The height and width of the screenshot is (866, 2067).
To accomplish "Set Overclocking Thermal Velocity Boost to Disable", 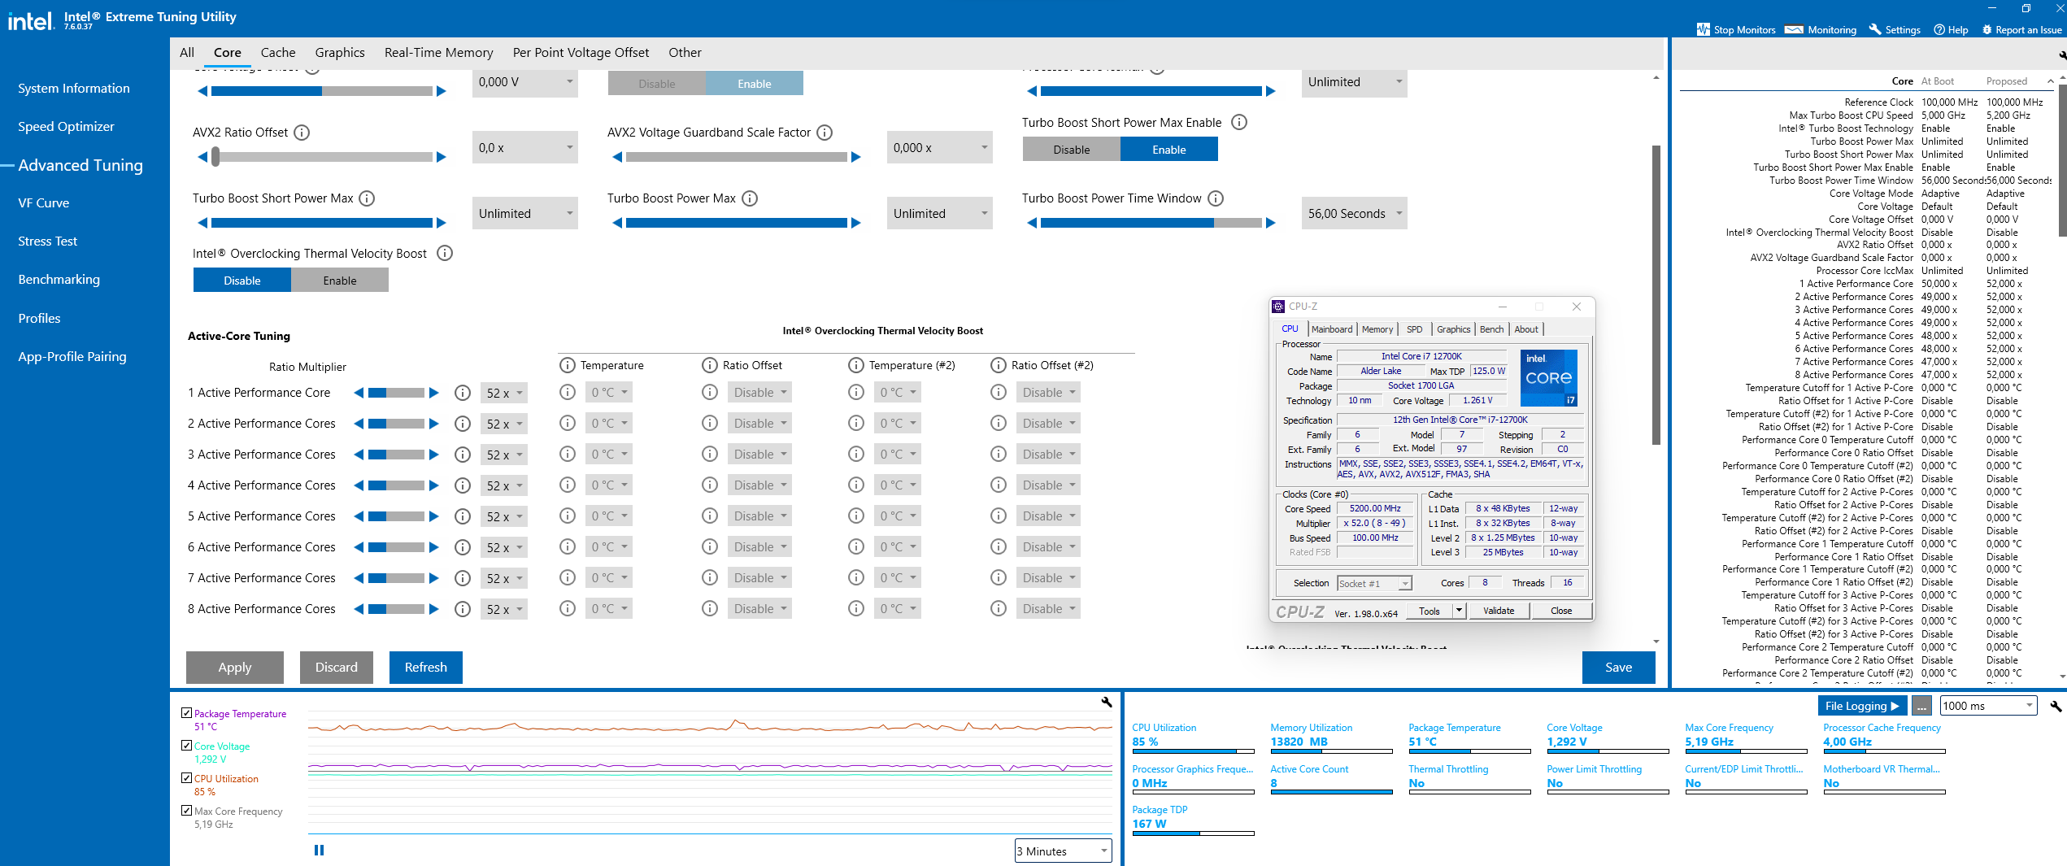I will [242, 281].
